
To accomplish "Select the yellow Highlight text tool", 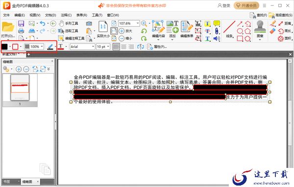I will point(207,23).
